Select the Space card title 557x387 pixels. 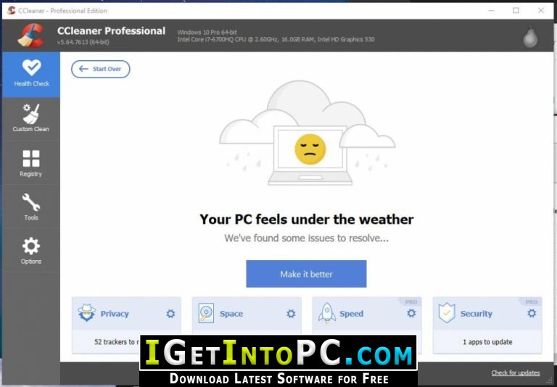(x=231, y=314)
